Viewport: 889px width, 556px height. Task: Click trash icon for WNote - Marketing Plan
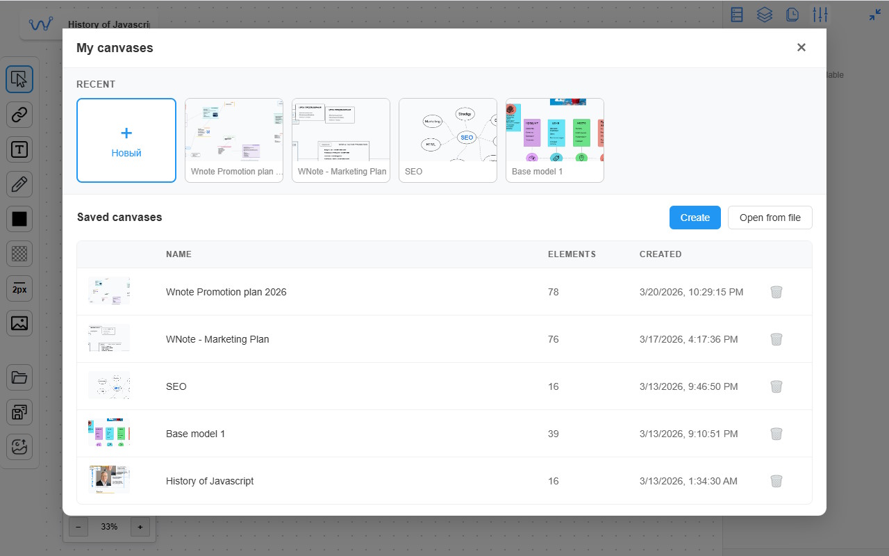pos(776,339)
